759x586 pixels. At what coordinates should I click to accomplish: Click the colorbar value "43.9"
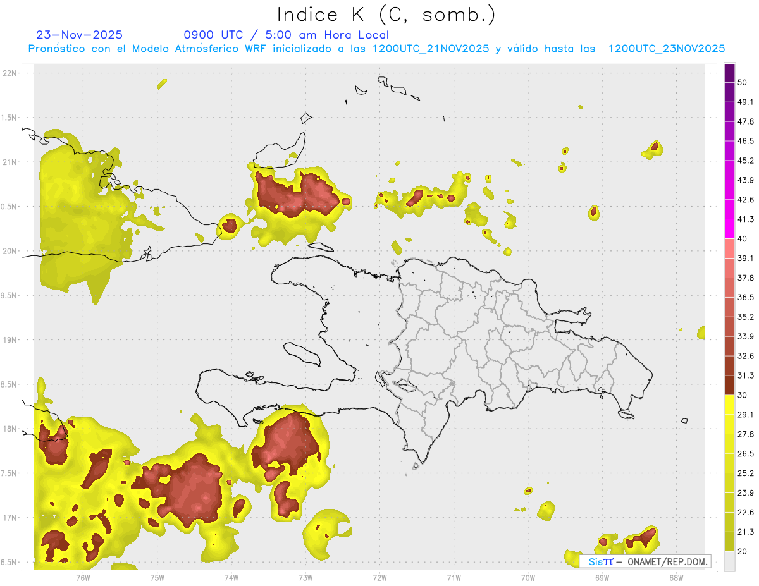point(746,180)
